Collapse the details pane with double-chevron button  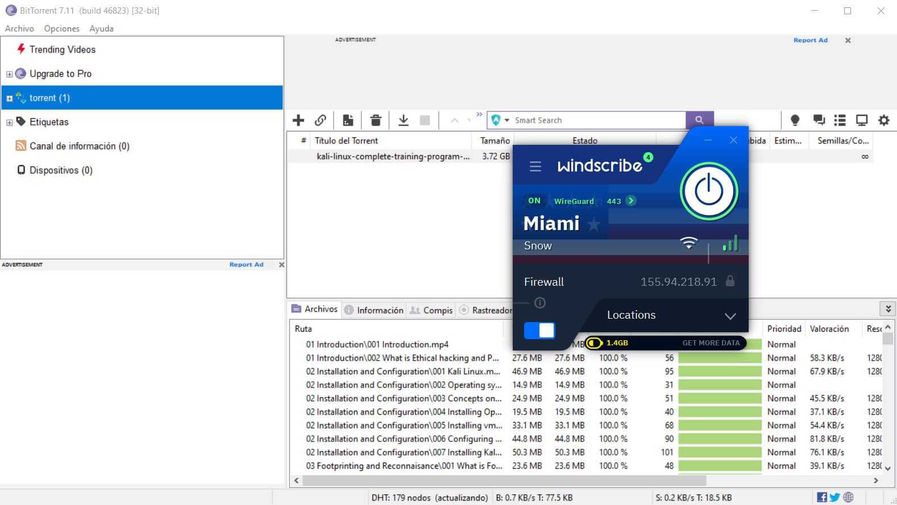point(888,308)
